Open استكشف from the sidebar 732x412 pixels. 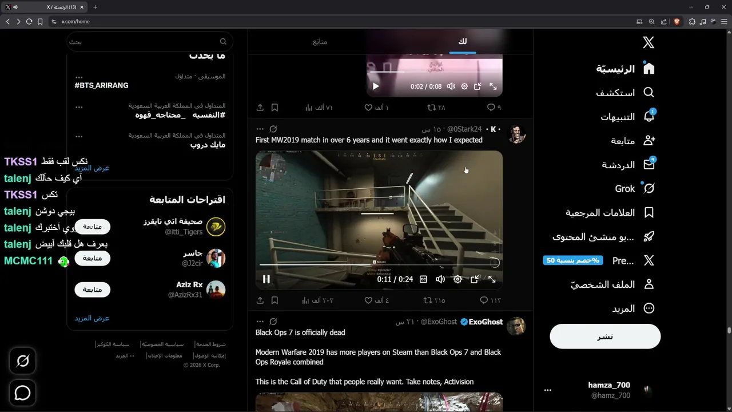[x=625, y=93]
